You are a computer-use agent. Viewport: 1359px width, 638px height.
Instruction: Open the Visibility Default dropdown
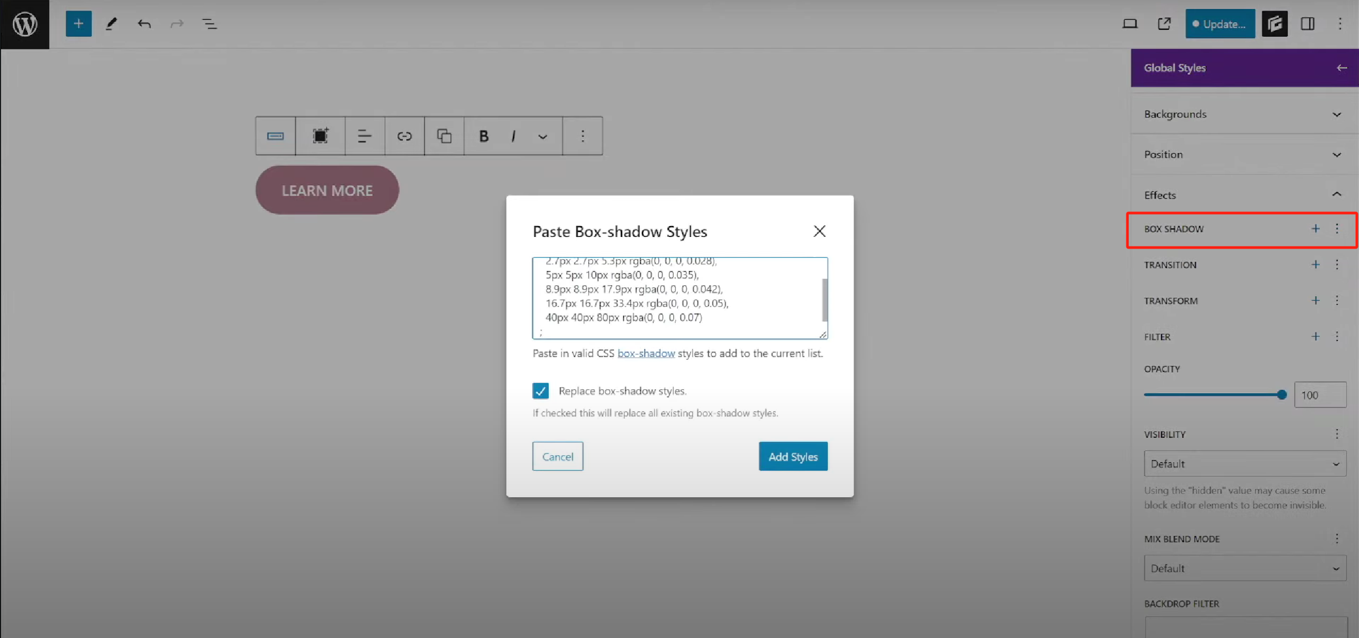pyautogui.click(x=1244, y=464)
